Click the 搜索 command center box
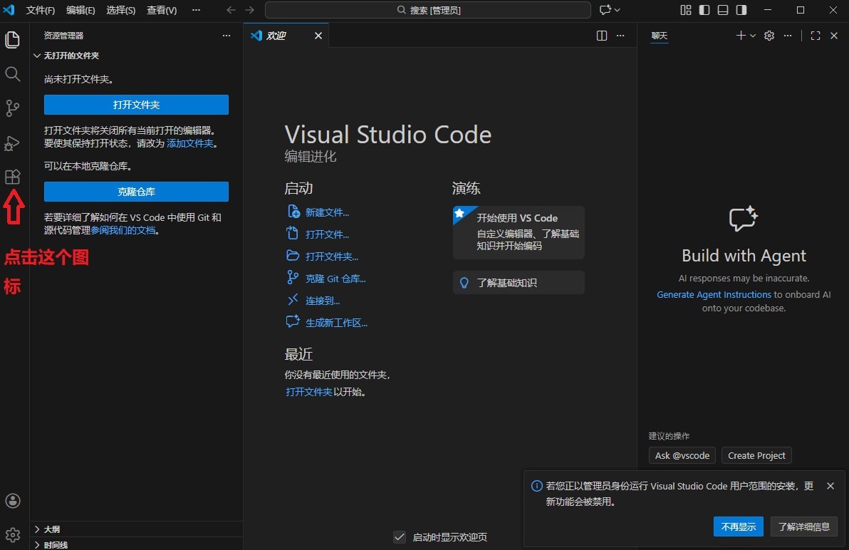Image resolution: width=849 pixels, height=550 pixels. (x=427, y=10)
